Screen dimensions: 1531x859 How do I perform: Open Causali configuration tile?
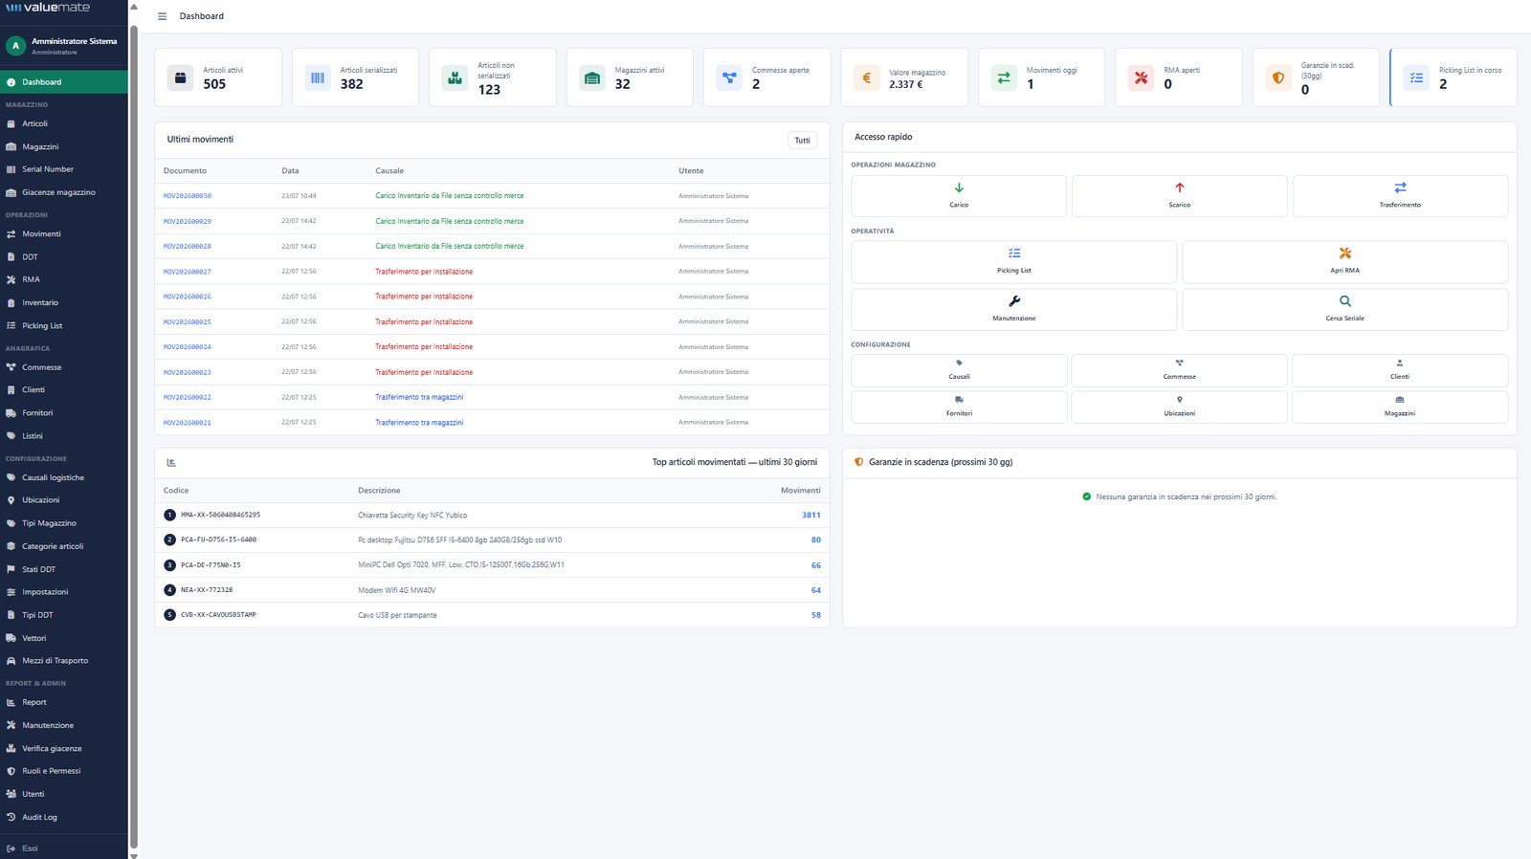959,370
